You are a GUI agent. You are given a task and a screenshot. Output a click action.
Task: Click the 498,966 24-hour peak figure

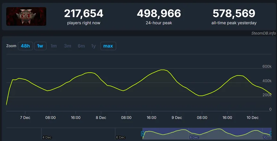159,13
